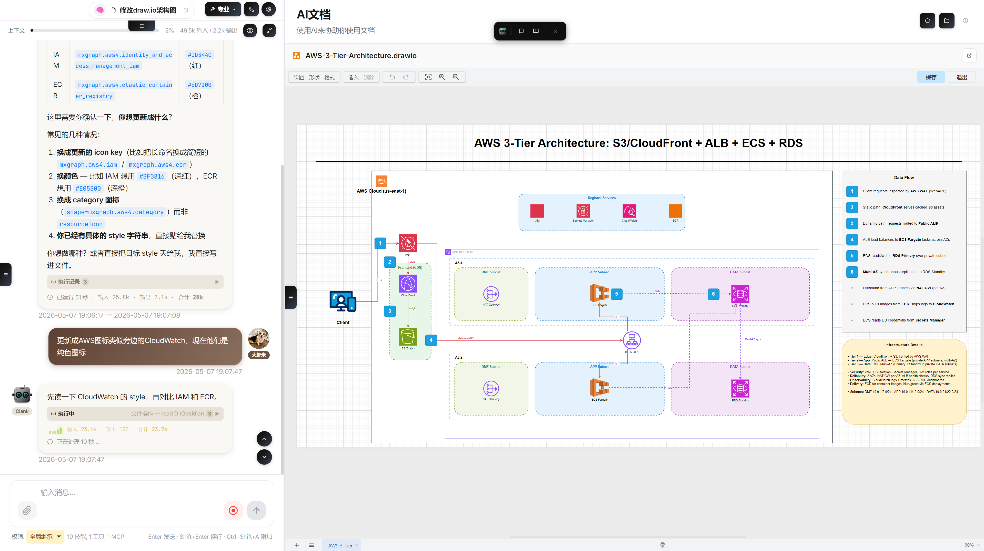The width and height of the screenshot is (984, 551).
Task: Open chat settings gear icon
Action: coord(268,9)
